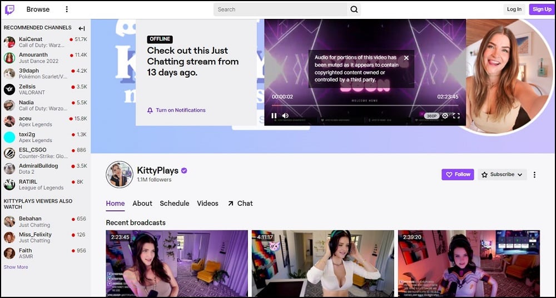
Task: Open aceu's channel avatar
Action: [x=9, y=121]
